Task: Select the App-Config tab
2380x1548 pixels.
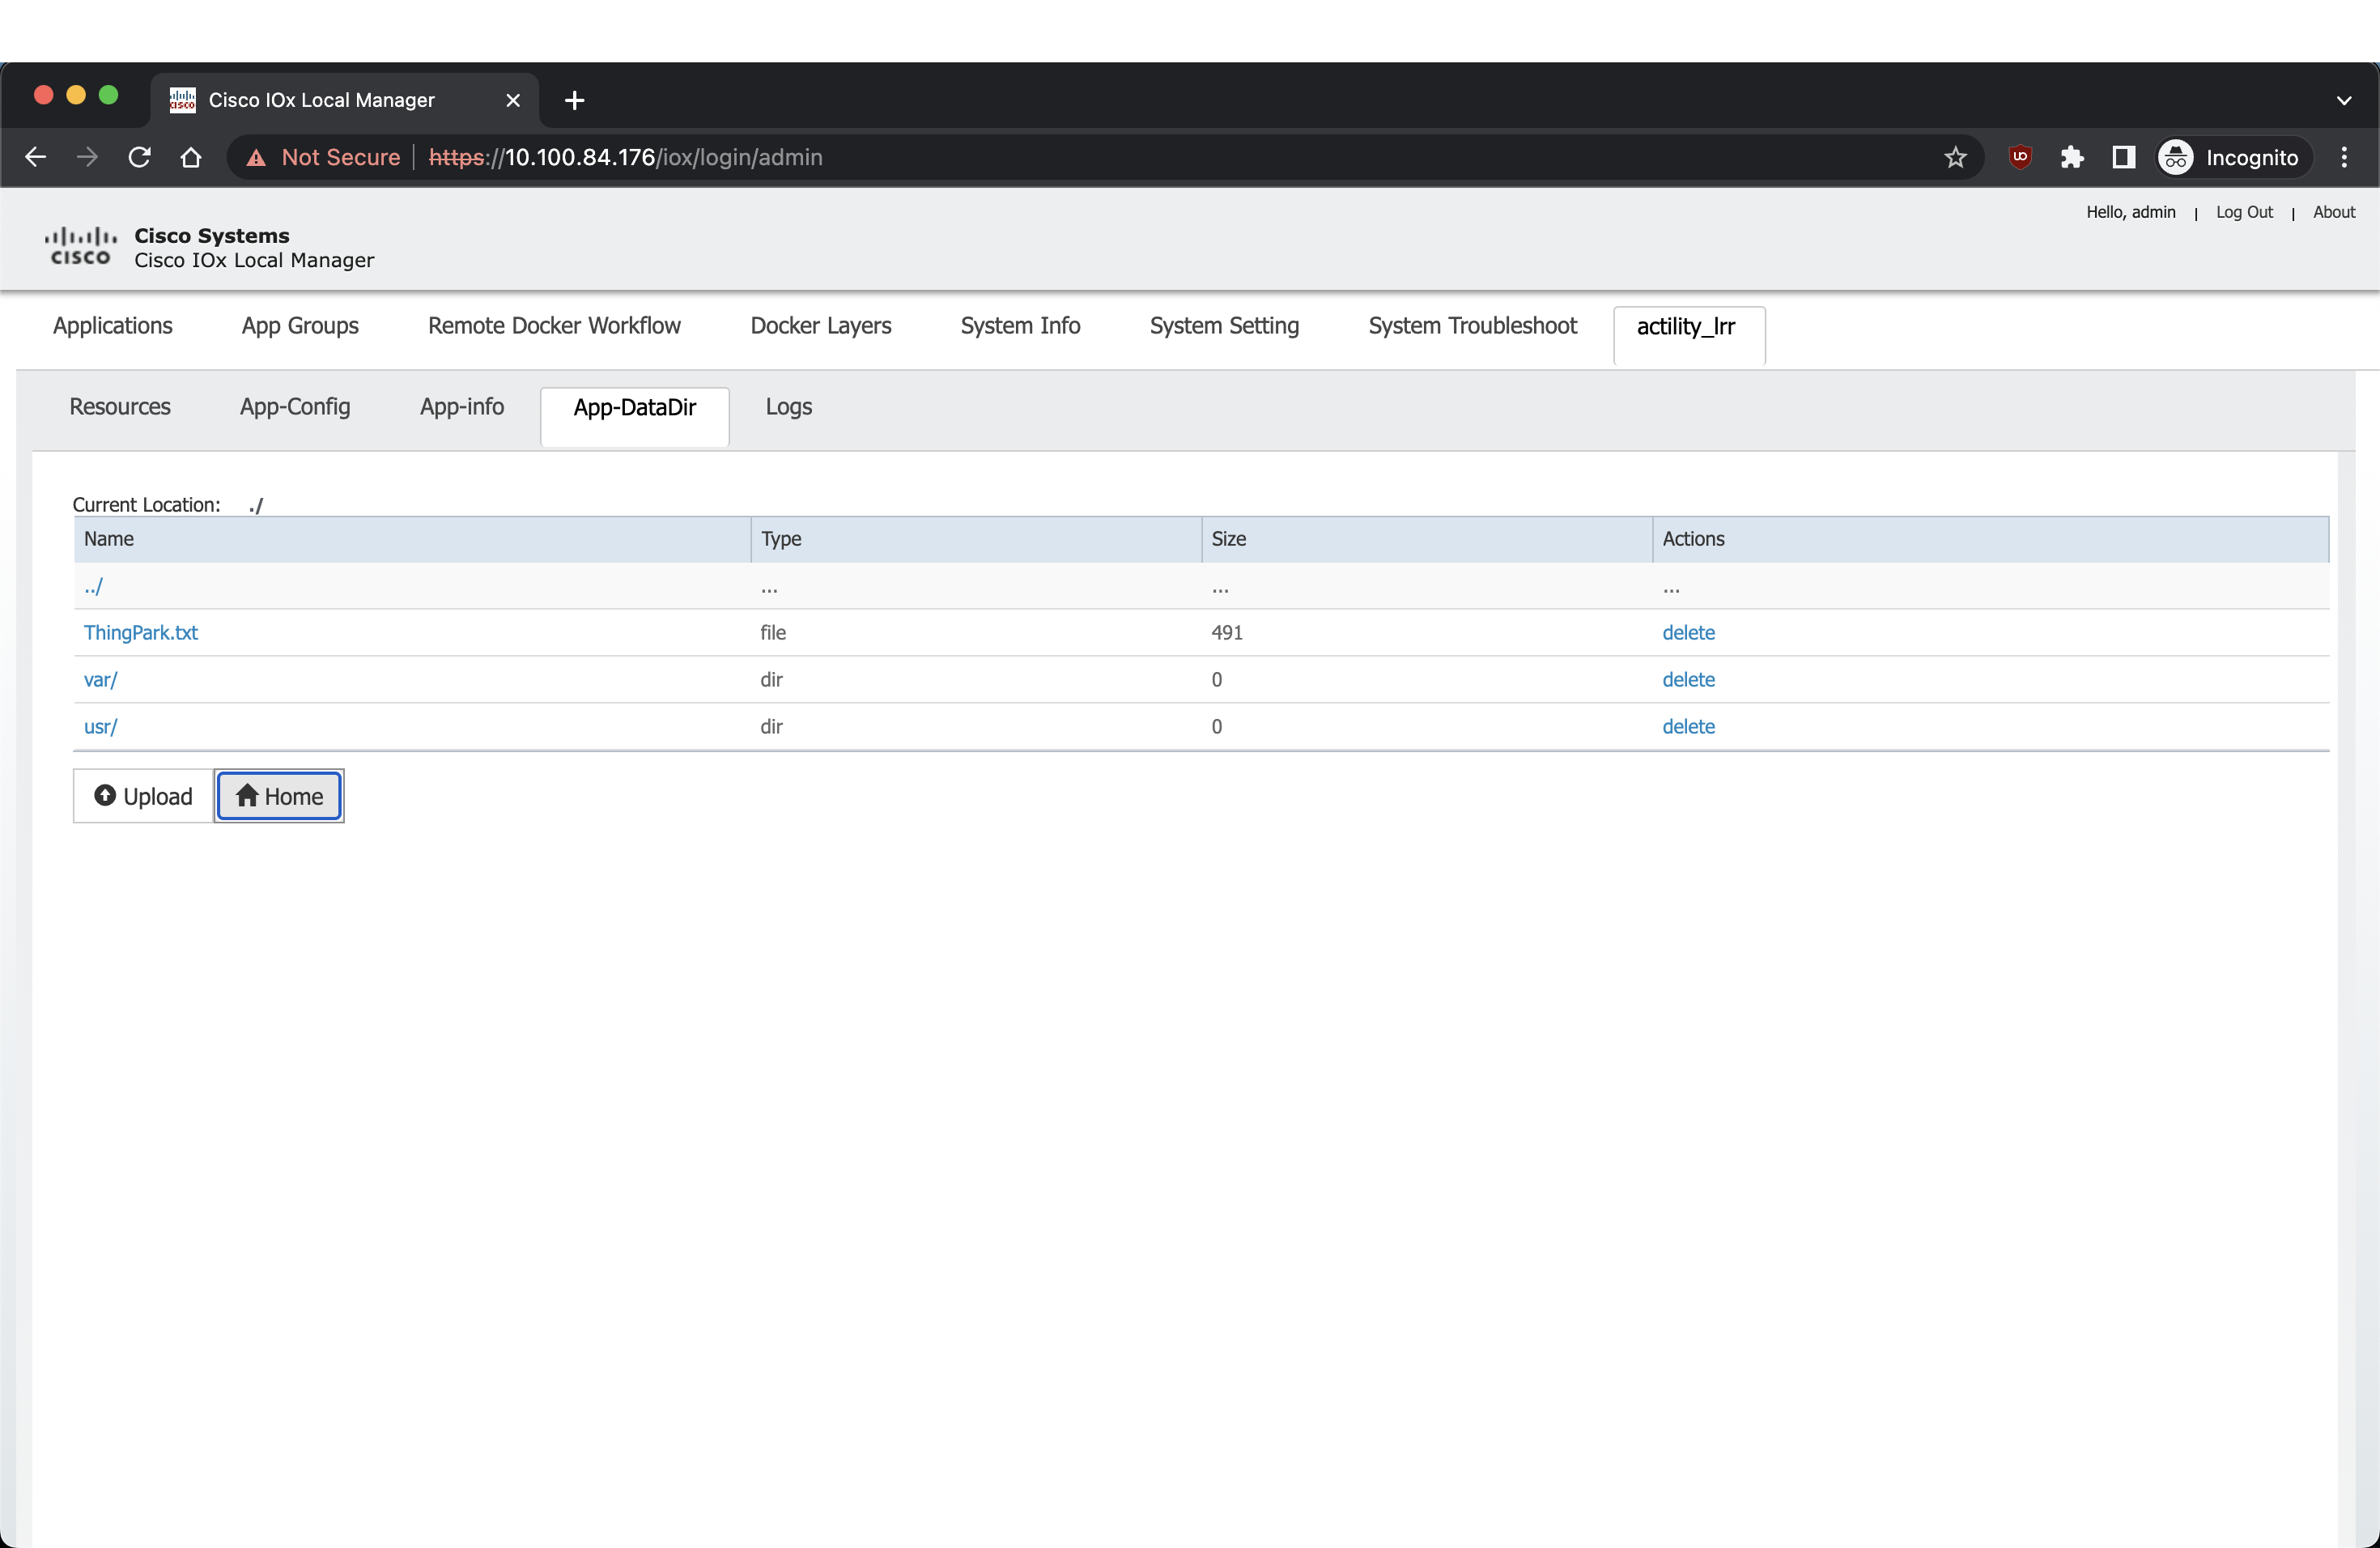Action: pyautogui.click(x=294, y=407)
